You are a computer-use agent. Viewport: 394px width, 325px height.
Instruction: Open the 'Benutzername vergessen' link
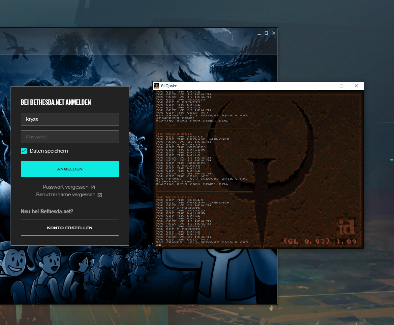click(x=69, y=195)
